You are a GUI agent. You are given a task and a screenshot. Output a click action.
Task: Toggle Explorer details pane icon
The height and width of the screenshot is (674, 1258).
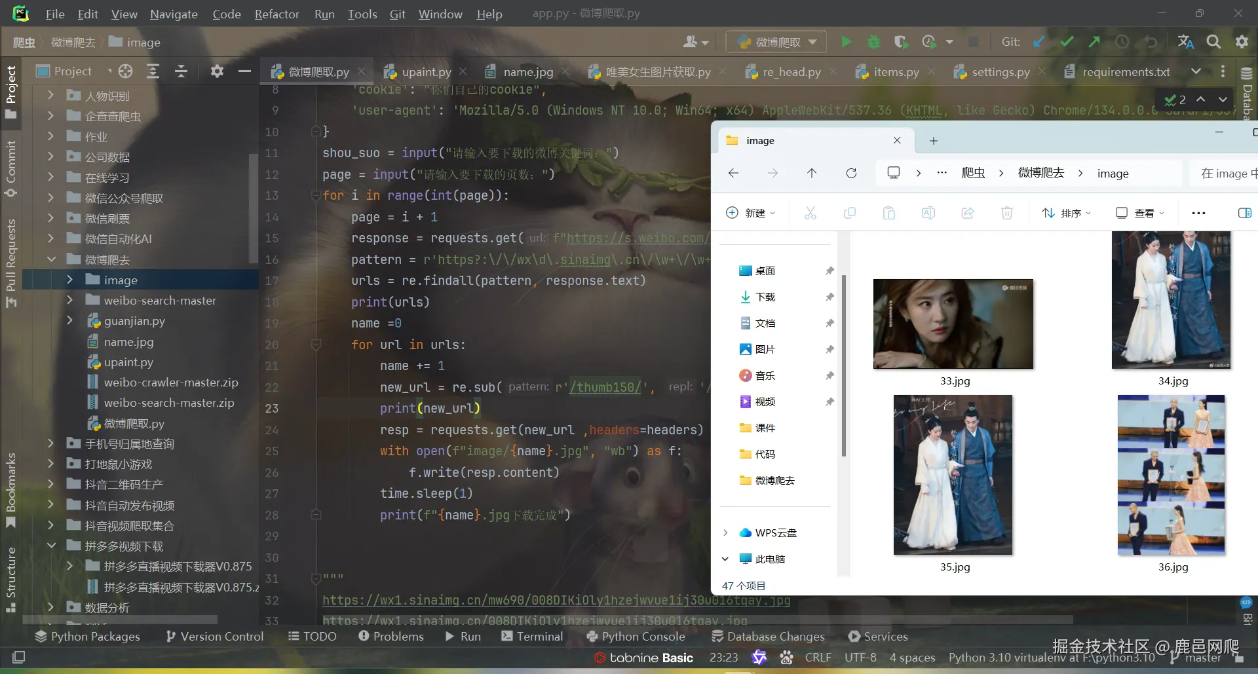1244,213
